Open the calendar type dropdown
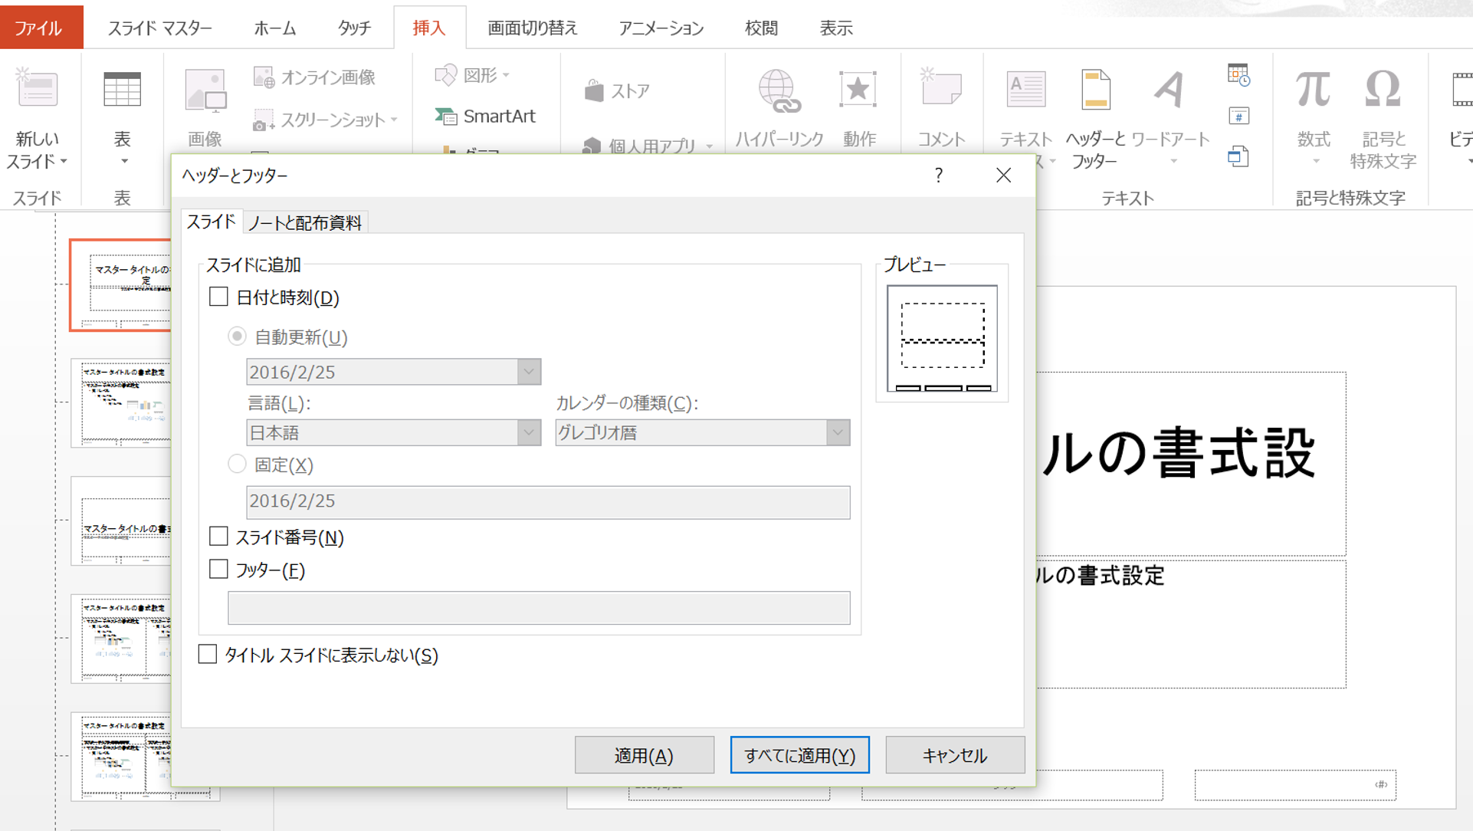The width and height of the screenshot is (1473, 831). tap(837, 432)
